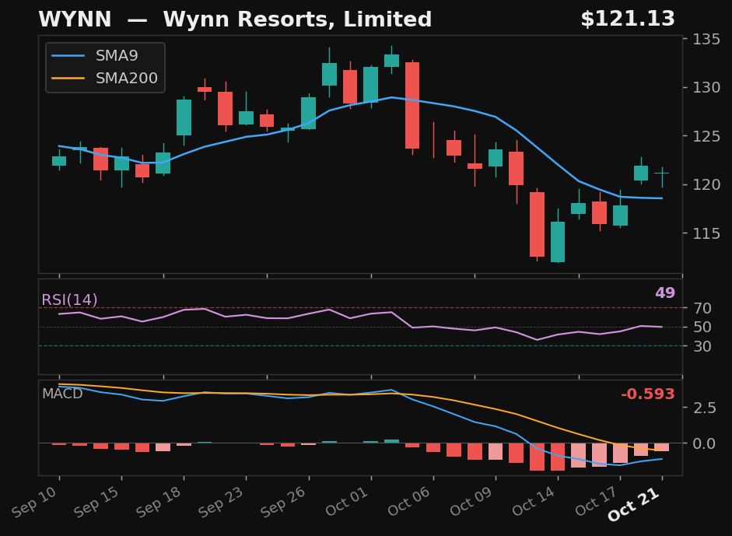Click the bold Oct 21 date label

click(634, 504)
